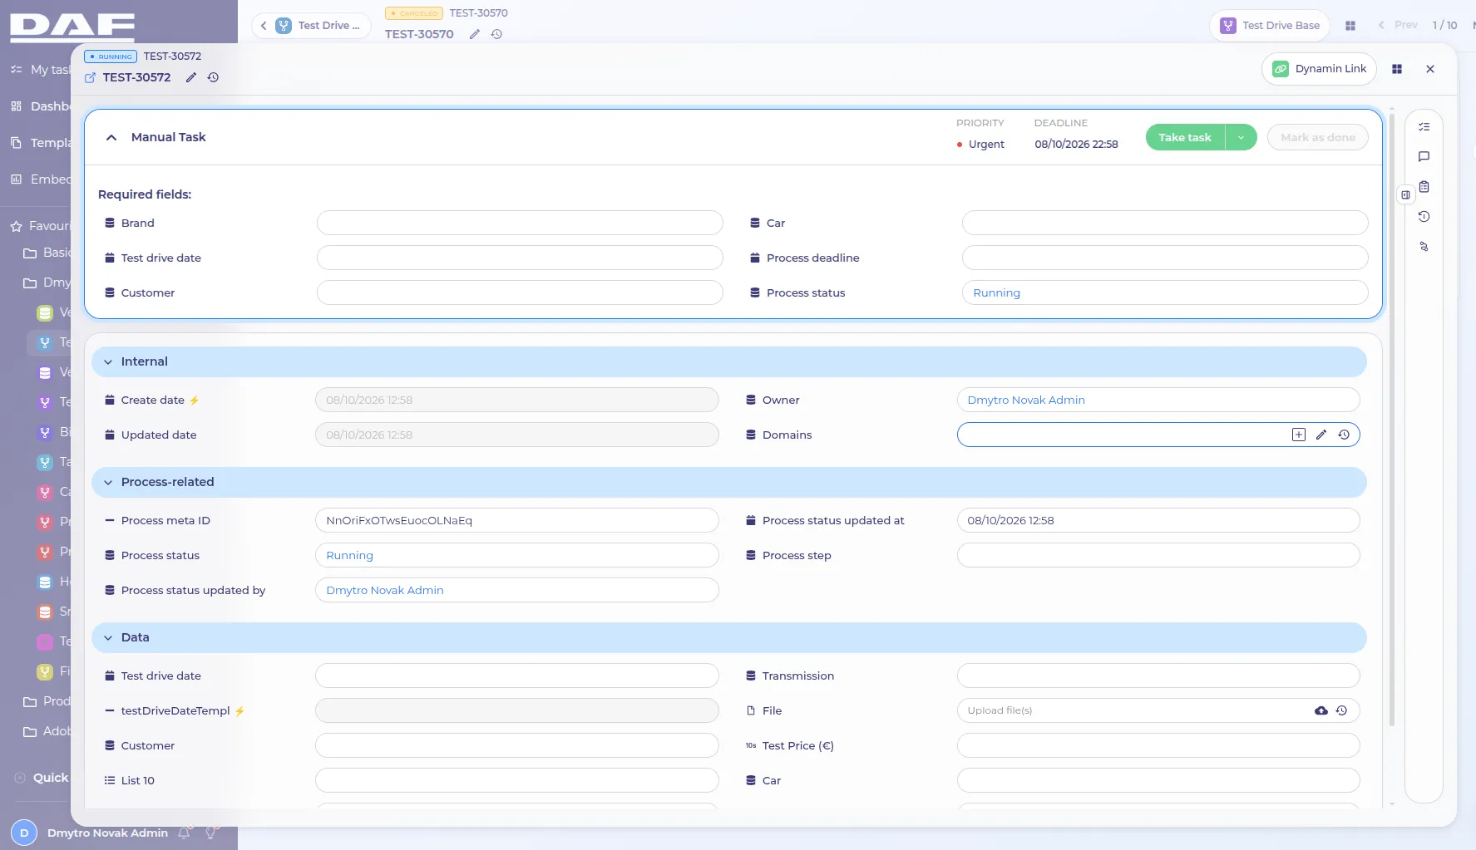Open Dashboard item in left sidebar

[40, 106]
